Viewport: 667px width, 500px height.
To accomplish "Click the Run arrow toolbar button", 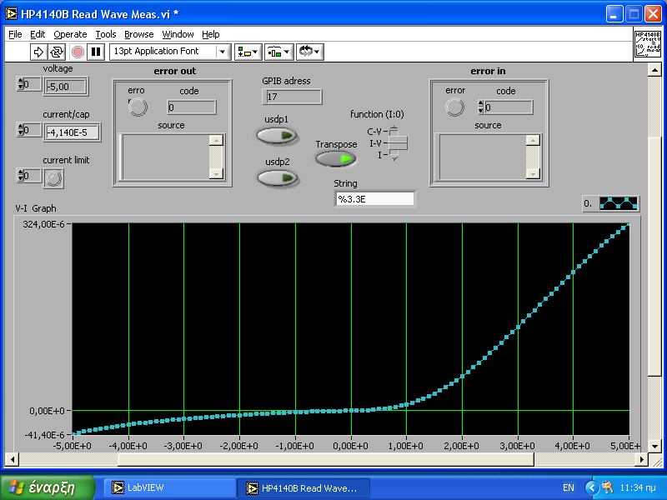I will coord(38,52).
